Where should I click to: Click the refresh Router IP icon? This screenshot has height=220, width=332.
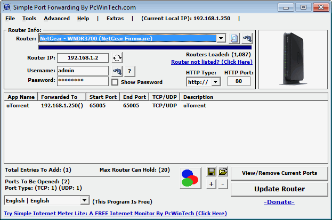click(117, 58)
